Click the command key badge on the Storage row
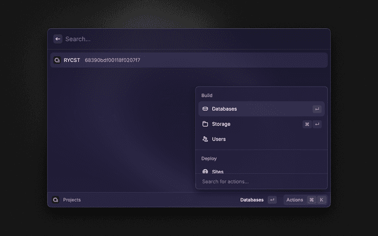Image resolution: width=378 pixels, height=236 pixels. pyautogui.click(x=307, y=124)
